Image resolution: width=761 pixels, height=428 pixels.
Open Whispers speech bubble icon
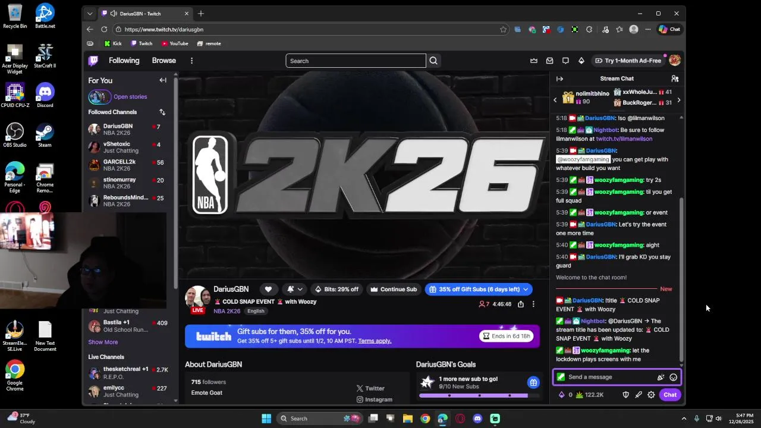tap(565, 61)
